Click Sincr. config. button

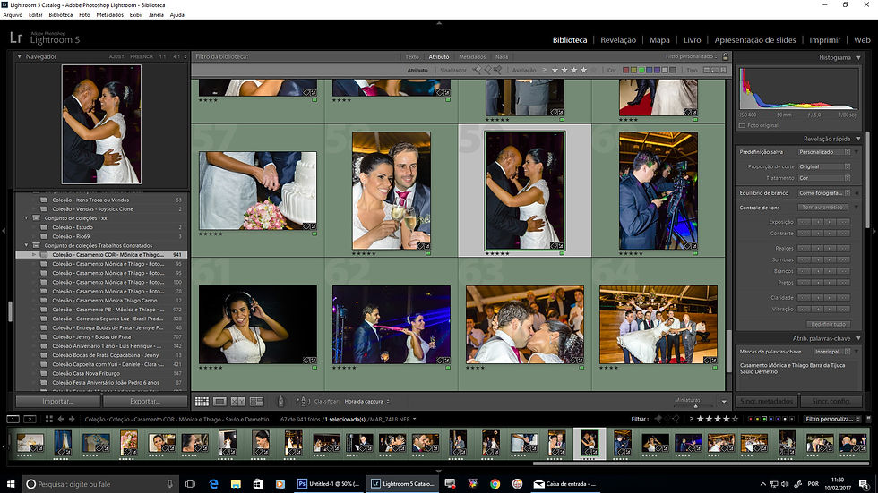click(x=831, y=402)
